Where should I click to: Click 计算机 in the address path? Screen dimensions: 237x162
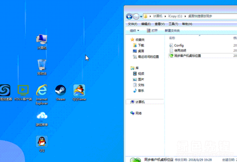tap(157, 16)
